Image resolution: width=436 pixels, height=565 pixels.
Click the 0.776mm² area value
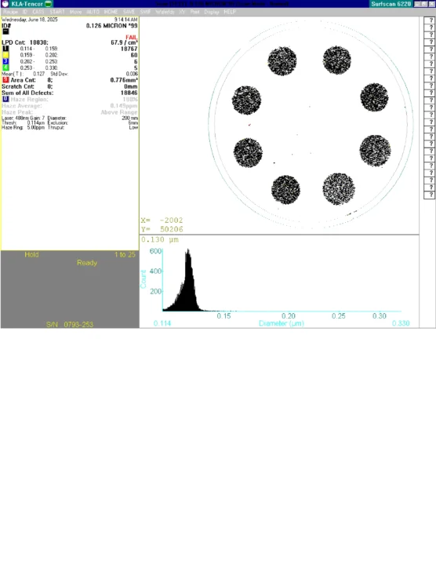(x=124, y=80)
